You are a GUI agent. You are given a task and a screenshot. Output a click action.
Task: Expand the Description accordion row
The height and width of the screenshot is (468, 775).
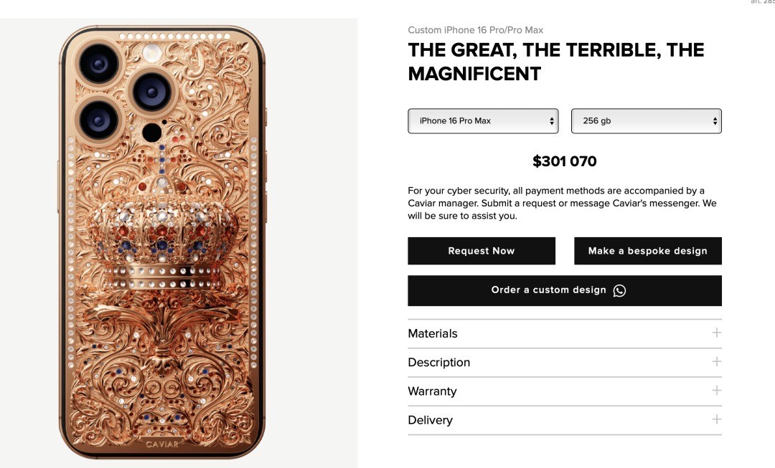click(x=565, y=363)
